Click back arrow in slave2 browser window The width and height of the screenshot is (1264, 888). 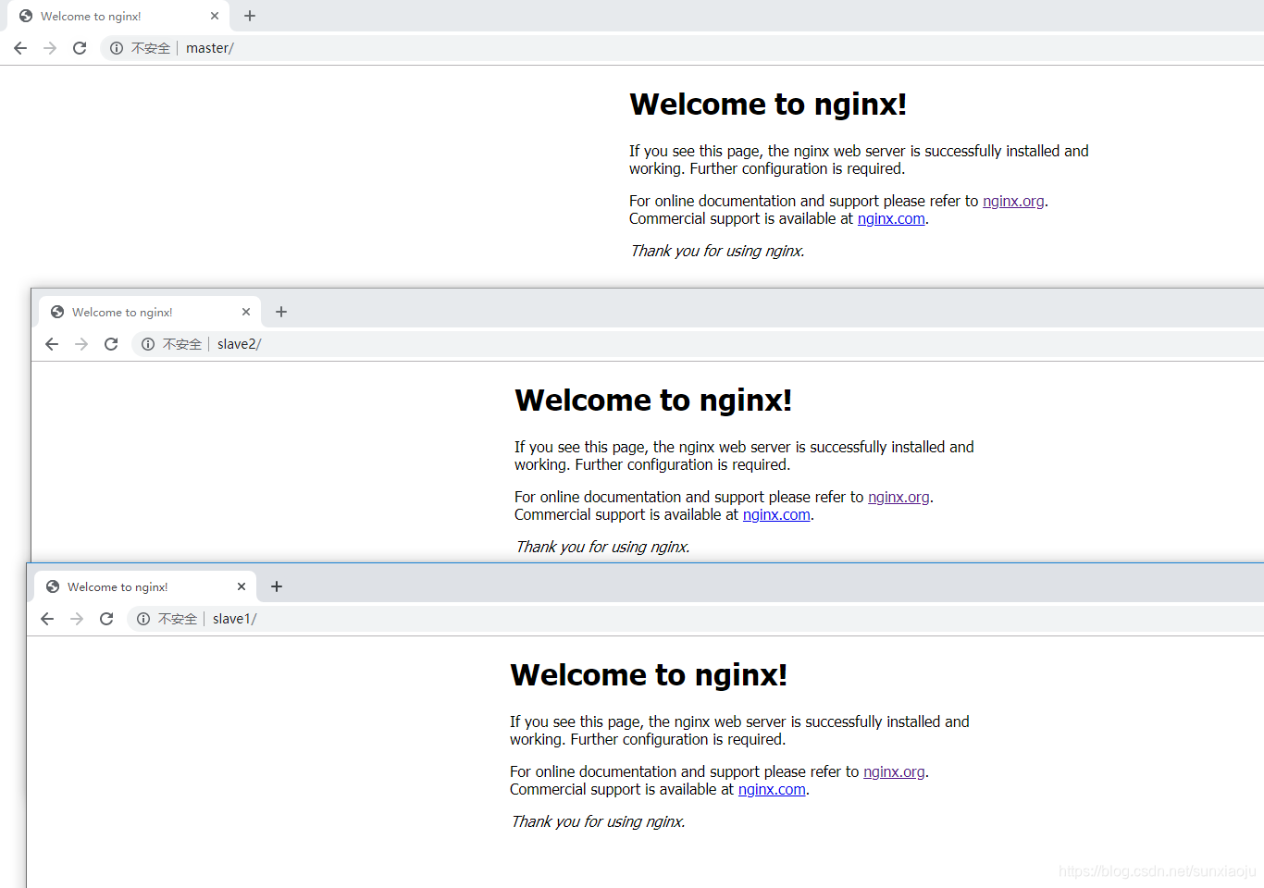point(52,344)
